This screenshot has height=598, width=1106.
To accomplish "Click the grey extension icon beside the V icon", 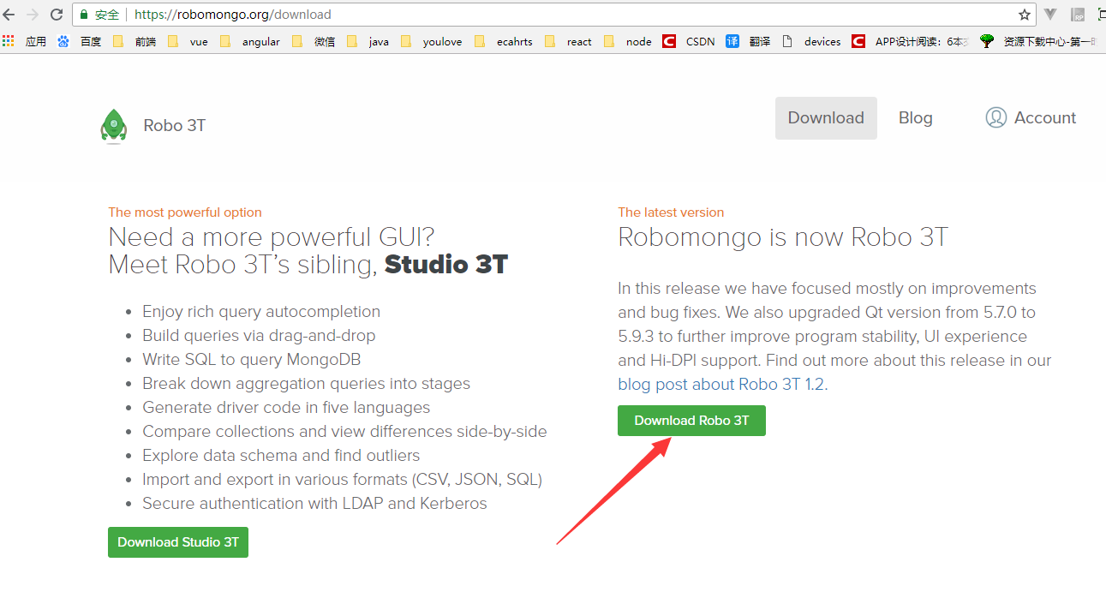I will tap(1079, 15).
